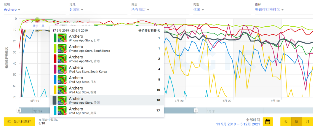
Task: Select text 'iPhone App Store, South Korea'
Action: 90,51
